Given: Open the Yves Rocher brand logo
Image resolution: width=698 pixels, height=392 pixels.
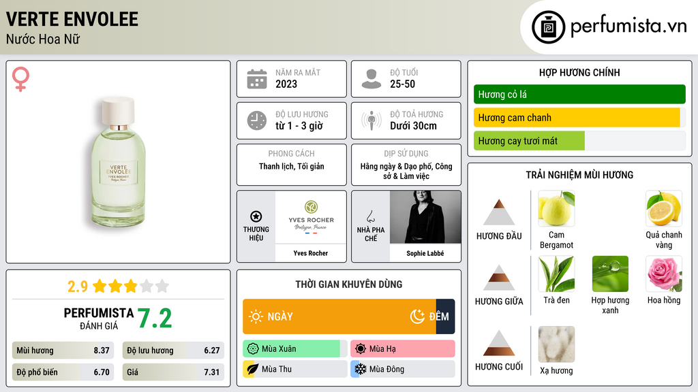Looking at the screenshot, I should click(x=311, y=217).
